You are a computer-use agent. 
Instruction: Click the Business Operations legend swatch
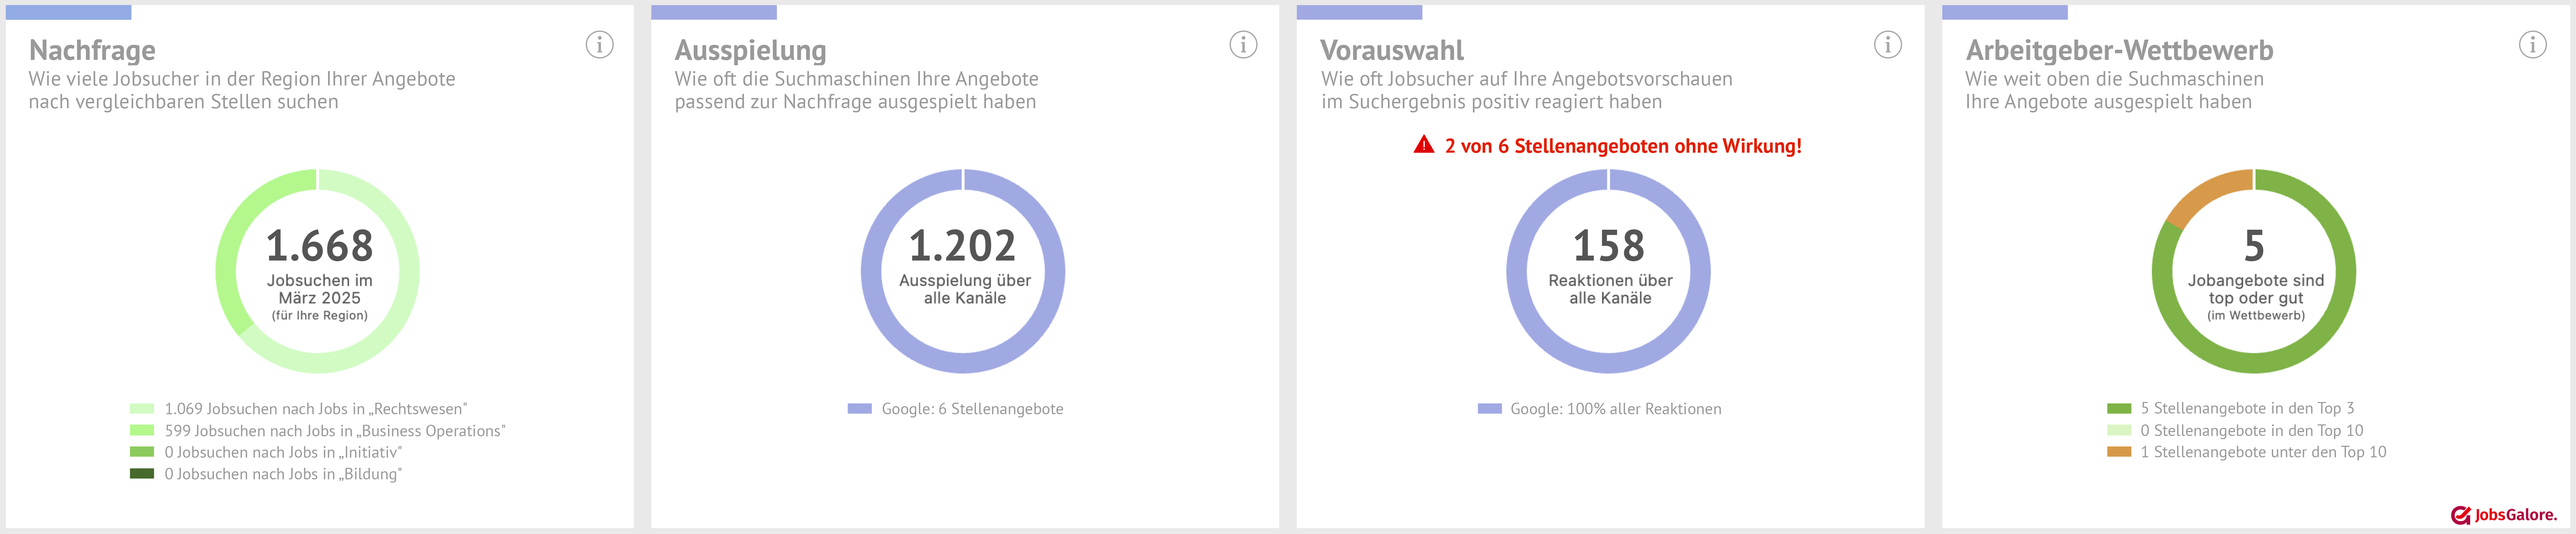coord(142,430)
